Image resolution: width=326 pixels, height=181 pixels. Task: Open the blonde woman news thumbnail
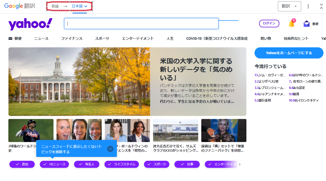click(224, 131)
